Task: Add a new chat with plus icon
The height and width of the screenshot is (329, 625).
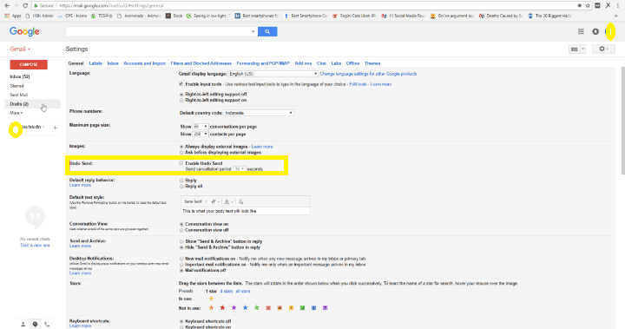Action: click(55, 128)
